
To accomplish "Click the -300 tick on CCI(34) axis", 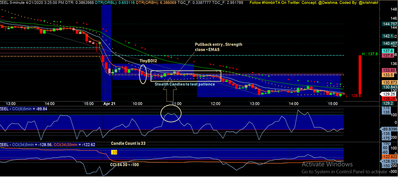I will (392, 171).
